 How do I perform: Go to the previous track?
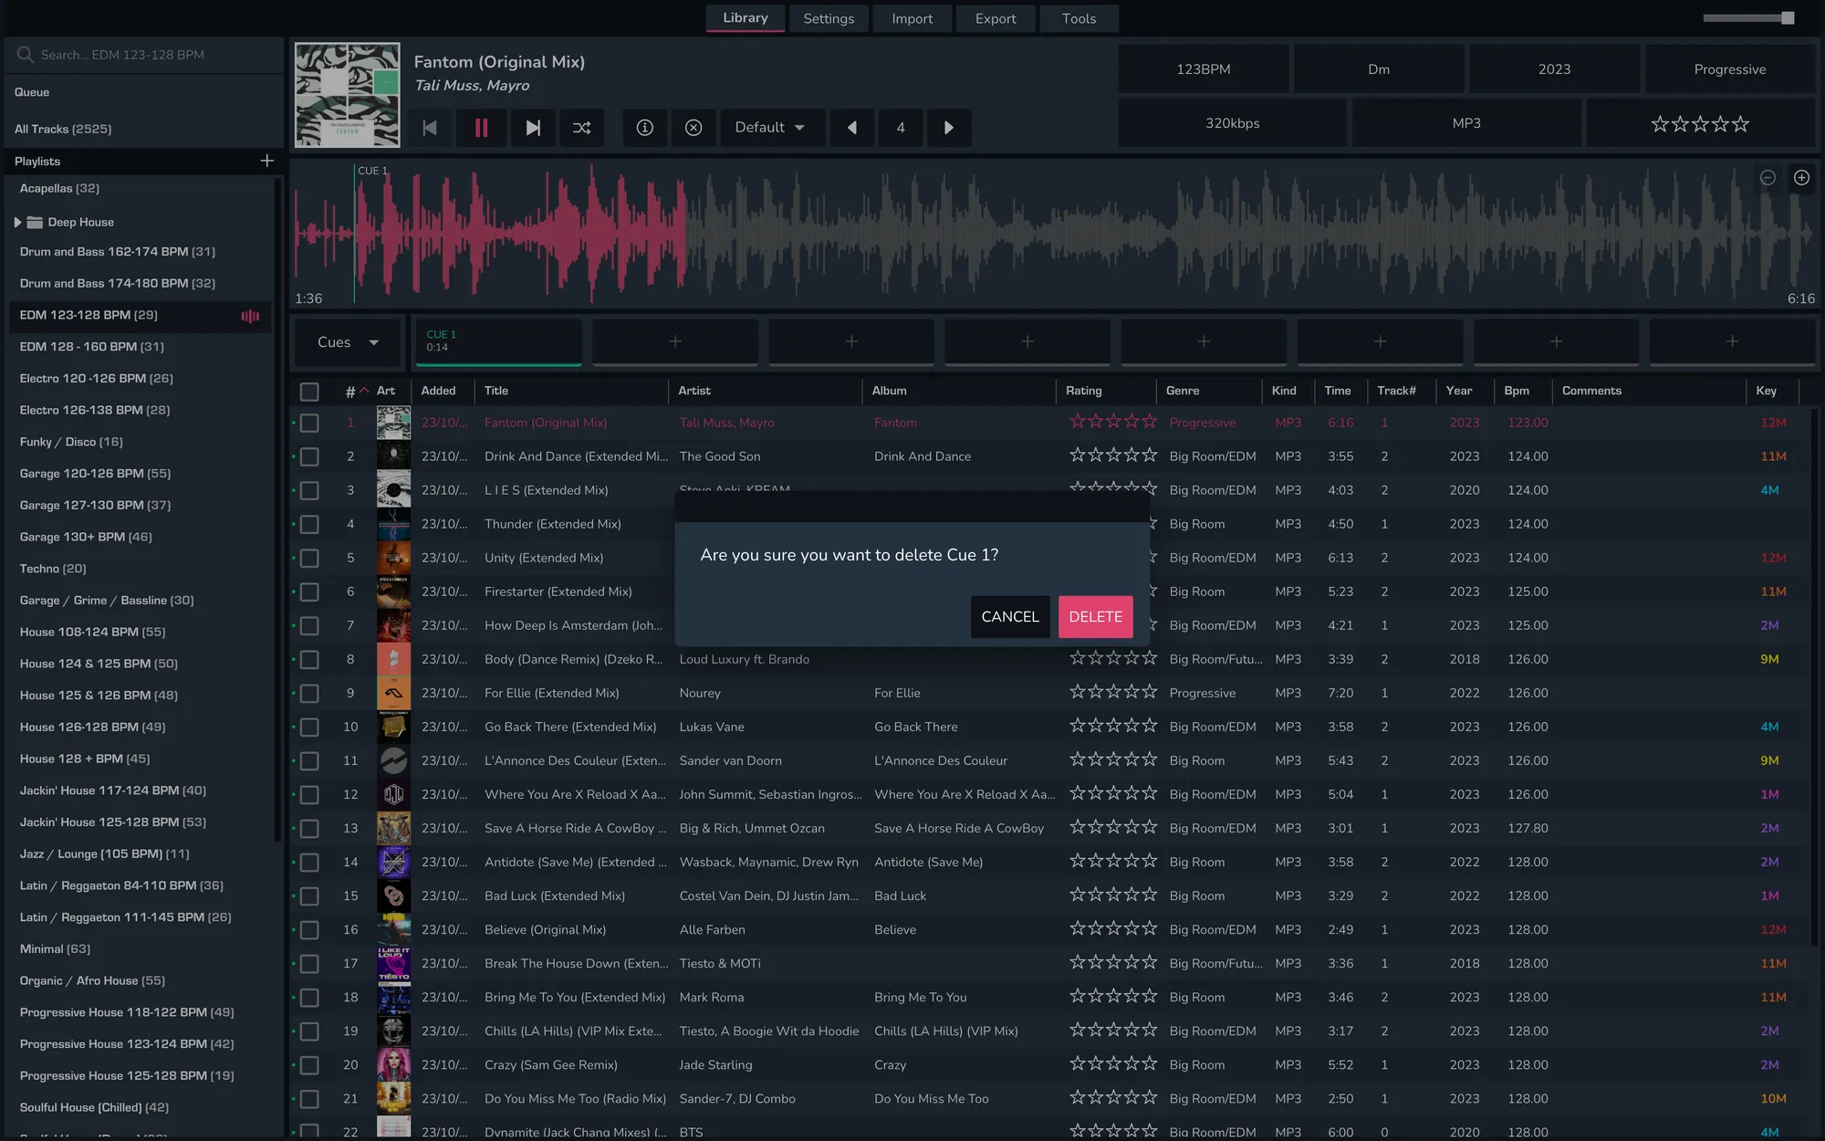(x=430, y=128)
